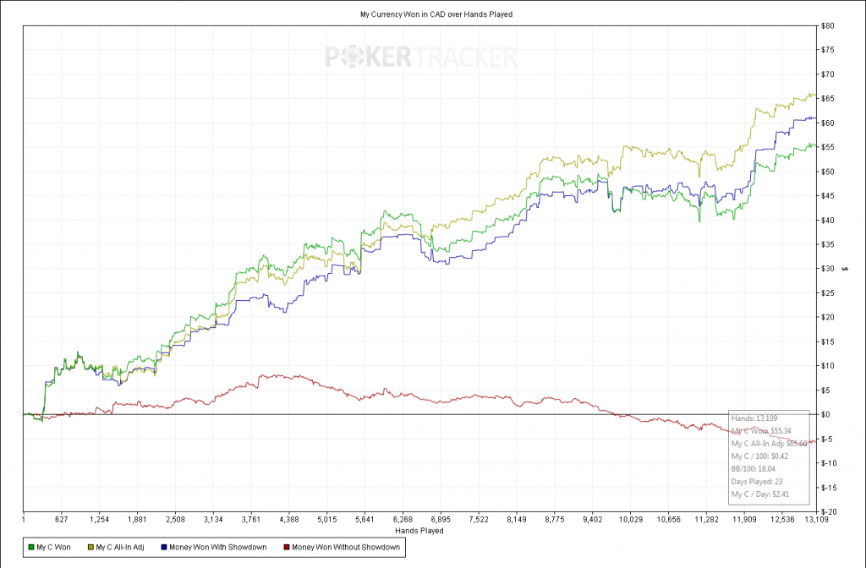Click the green My C Won legend swatch

coord(31,548)
